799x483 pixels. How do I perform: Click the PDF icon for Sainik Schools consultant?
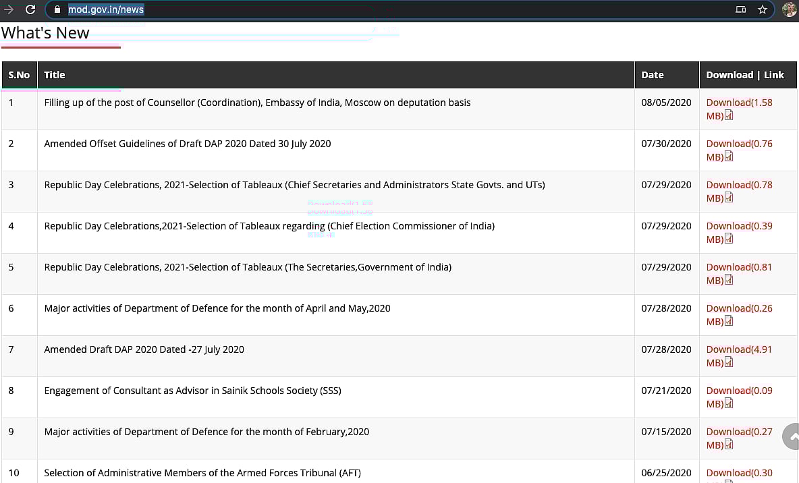point(729,404)
